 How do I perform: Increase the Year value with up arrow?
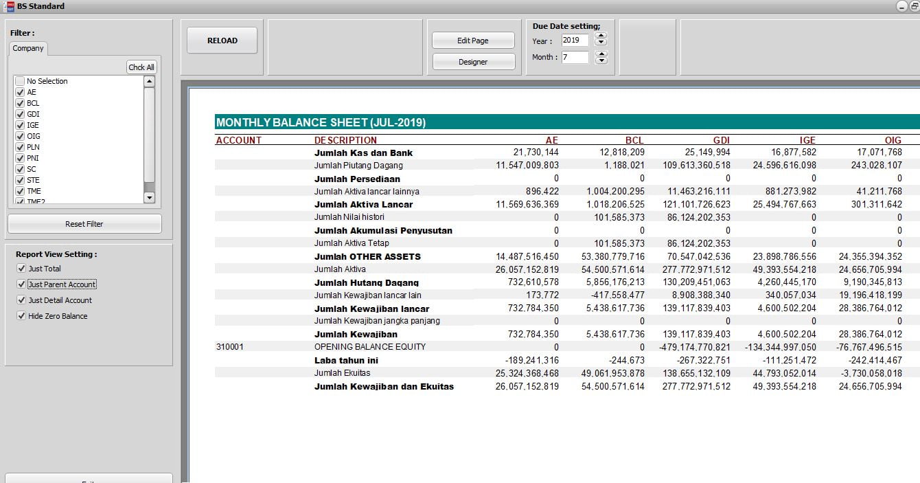(x=601, y=36)
